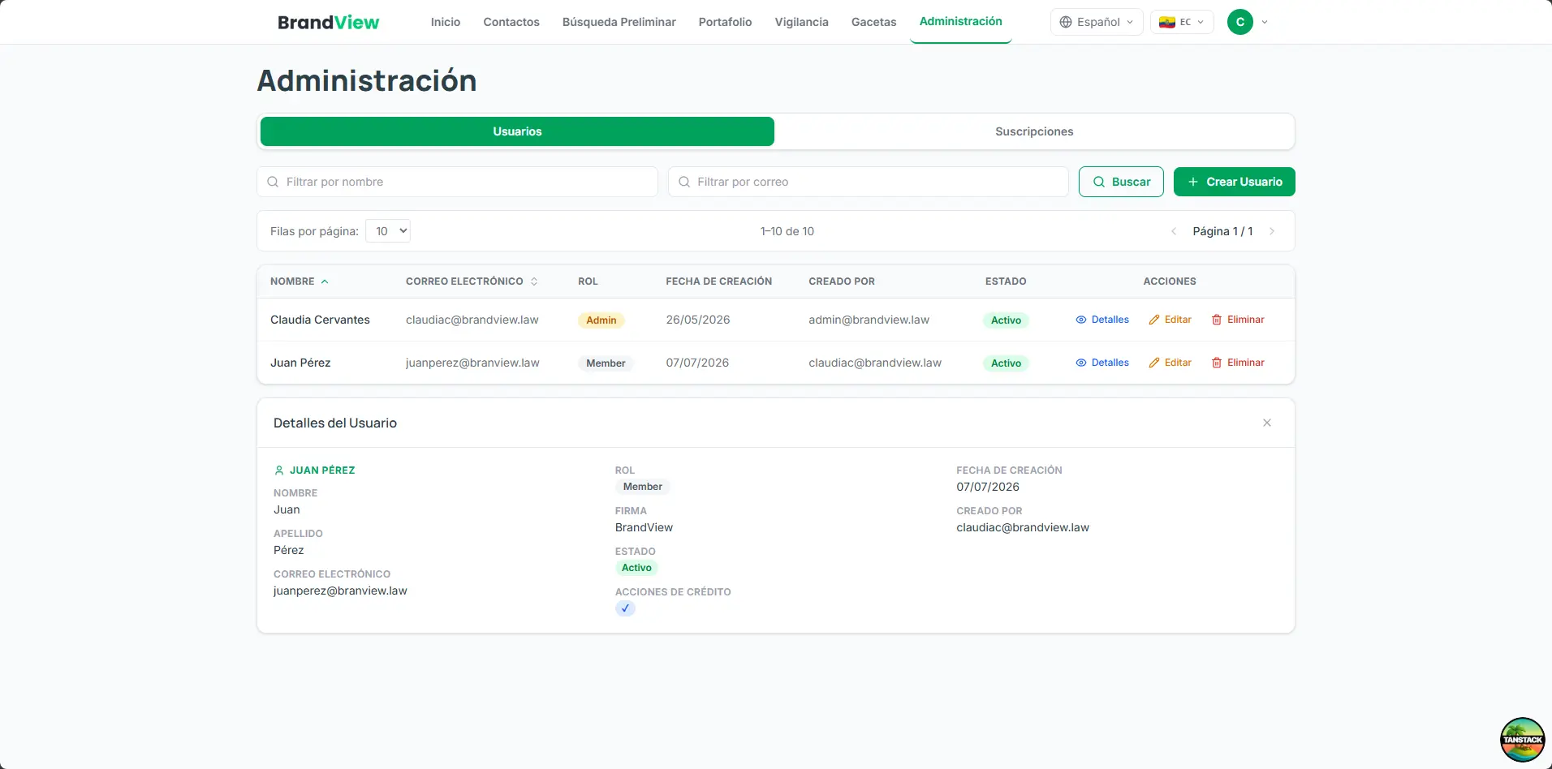Image resolution: width=1552 pixels, height=769 pixels.
Task: Edit Claudia Cervantes user
Action: pos(1170,320)
